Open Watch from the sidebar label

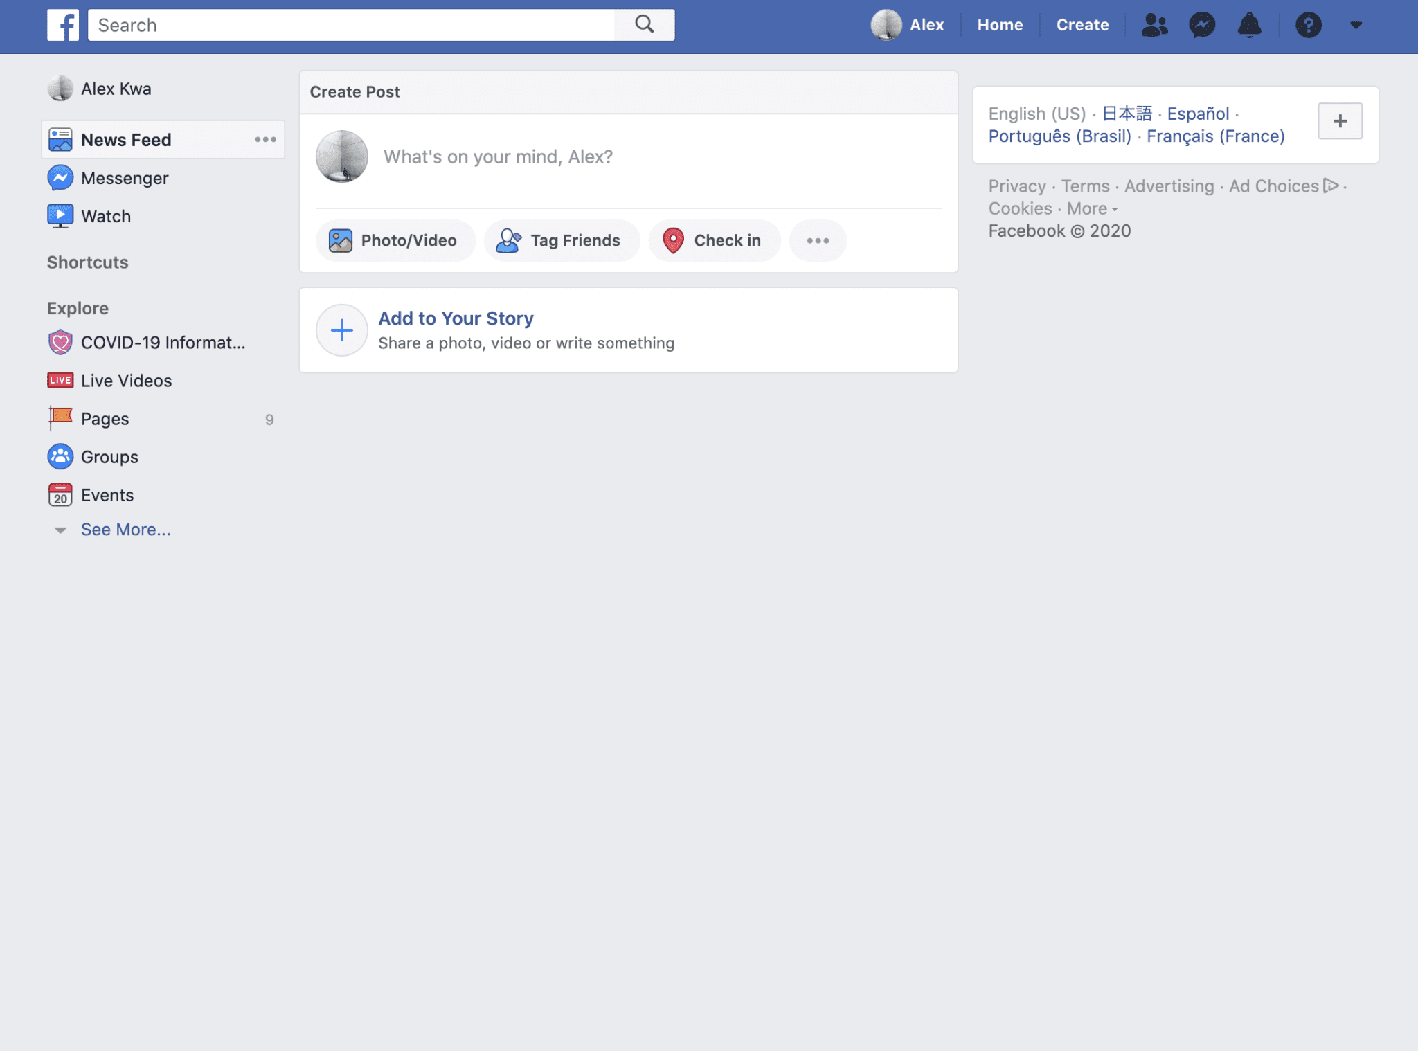tap(106, 216)
